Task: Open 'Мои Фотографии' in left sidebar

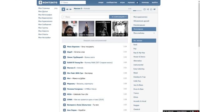Action: (45, 15)
